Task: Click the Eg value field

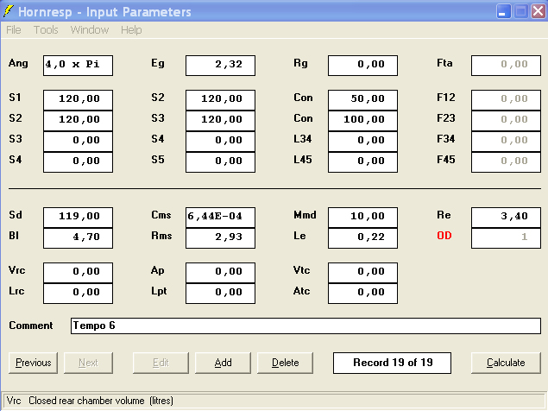Action: click(220, 65)
